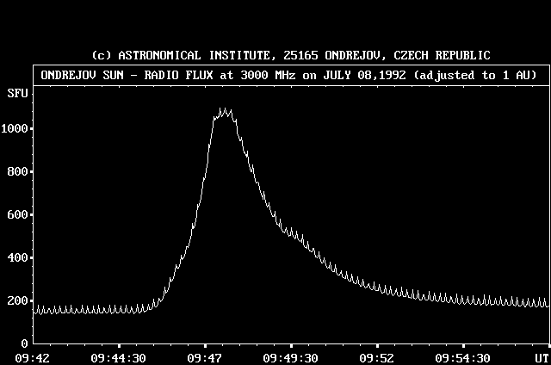The image size is (551, 365).
Task: Click the 200 y-axis label
Action: click(x=20, y=301)
